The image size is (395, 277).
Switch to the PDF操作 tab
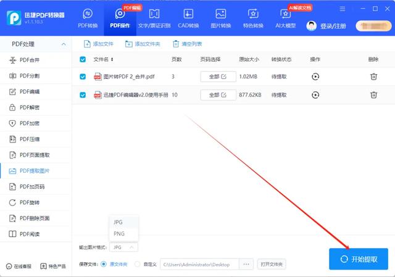click(120, 19)
